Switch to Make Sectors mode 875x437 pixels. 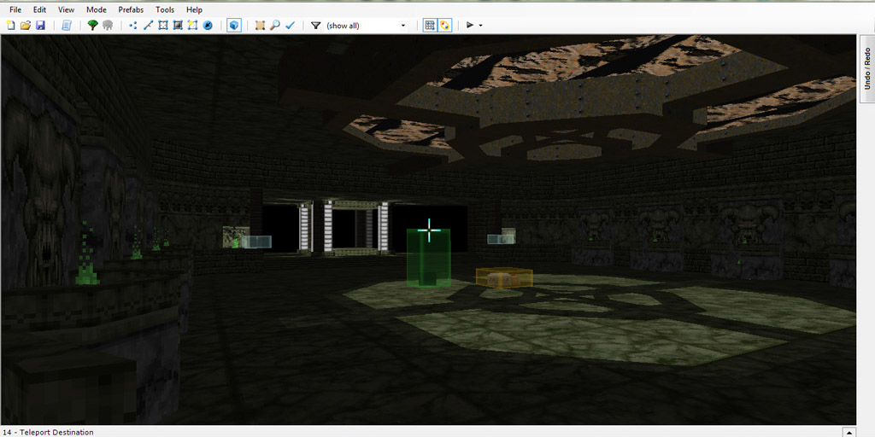click(x=192, y=25)
